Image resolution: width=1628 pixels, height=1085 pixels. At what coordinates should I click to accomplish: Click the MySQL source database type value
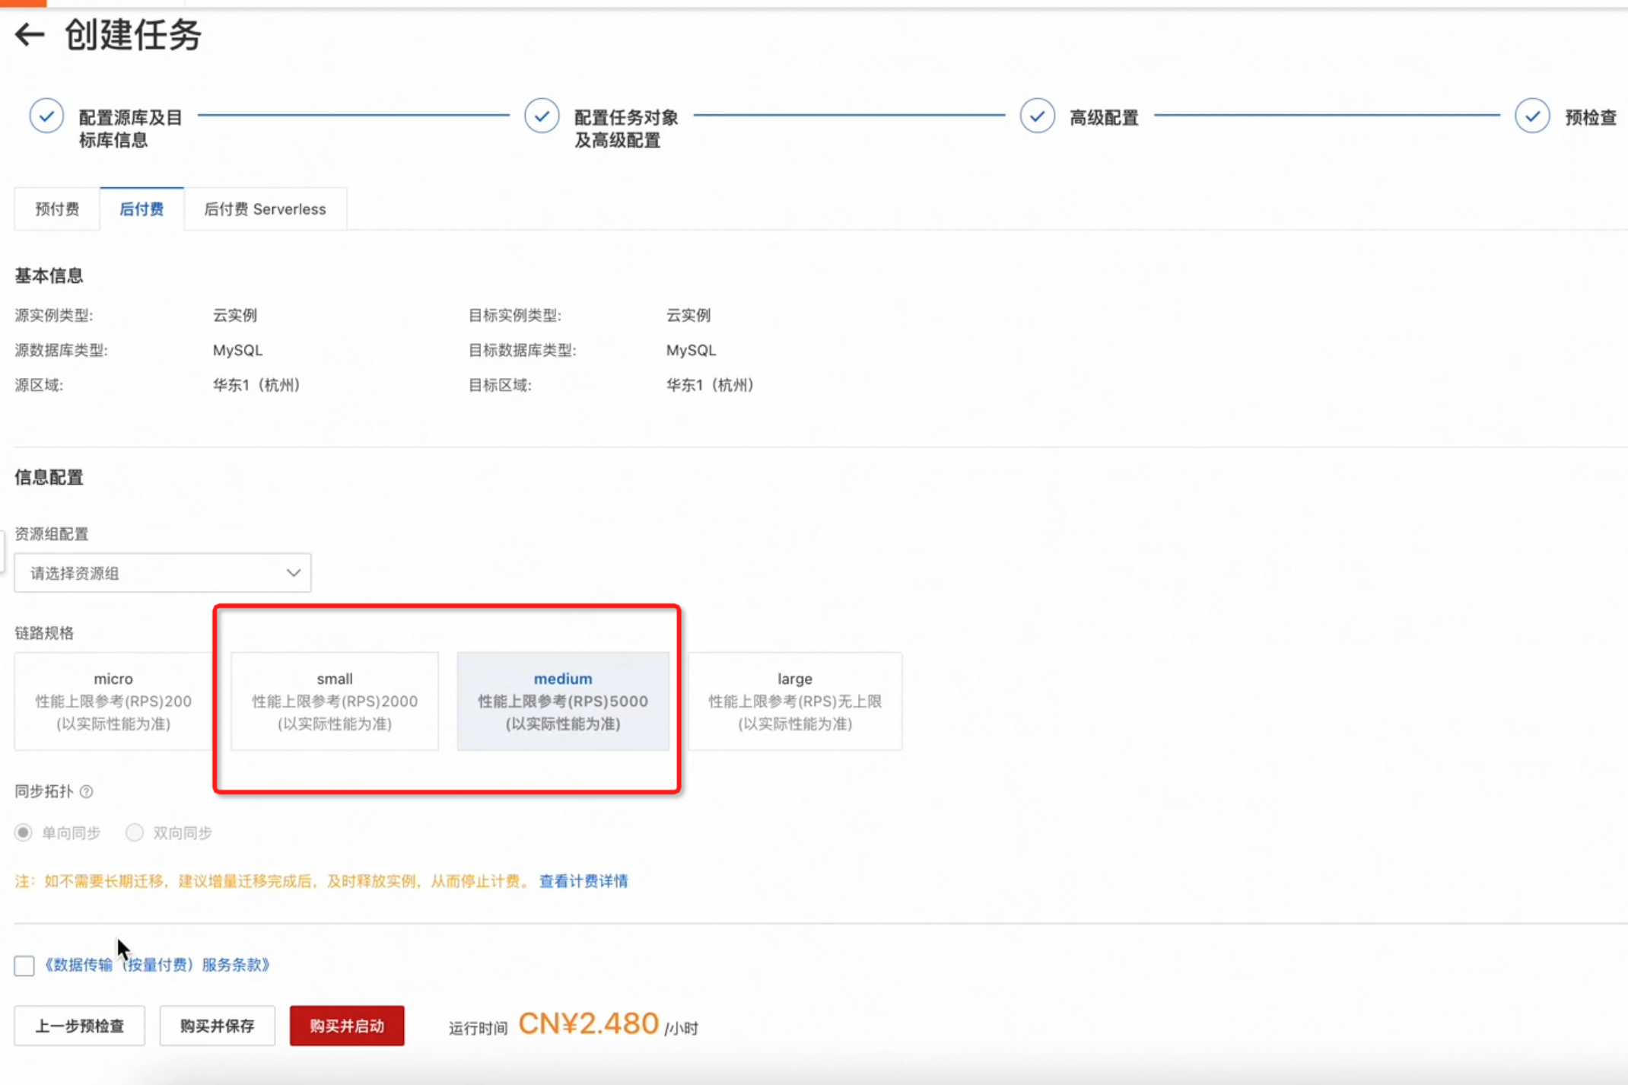pyautogui.click(x=237, y=350)
